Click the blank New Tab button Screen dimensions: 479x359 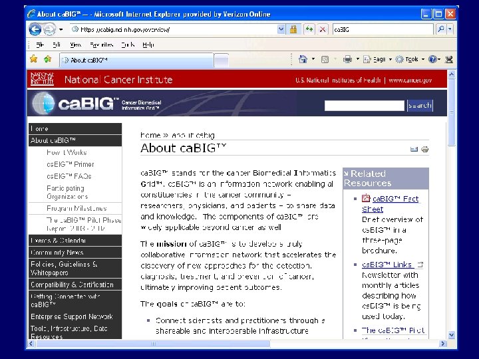(x=221, y=60)
